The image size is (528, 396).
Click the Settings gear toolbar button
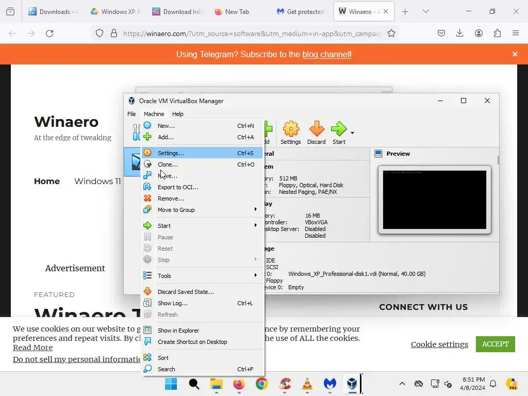(291, 133)
